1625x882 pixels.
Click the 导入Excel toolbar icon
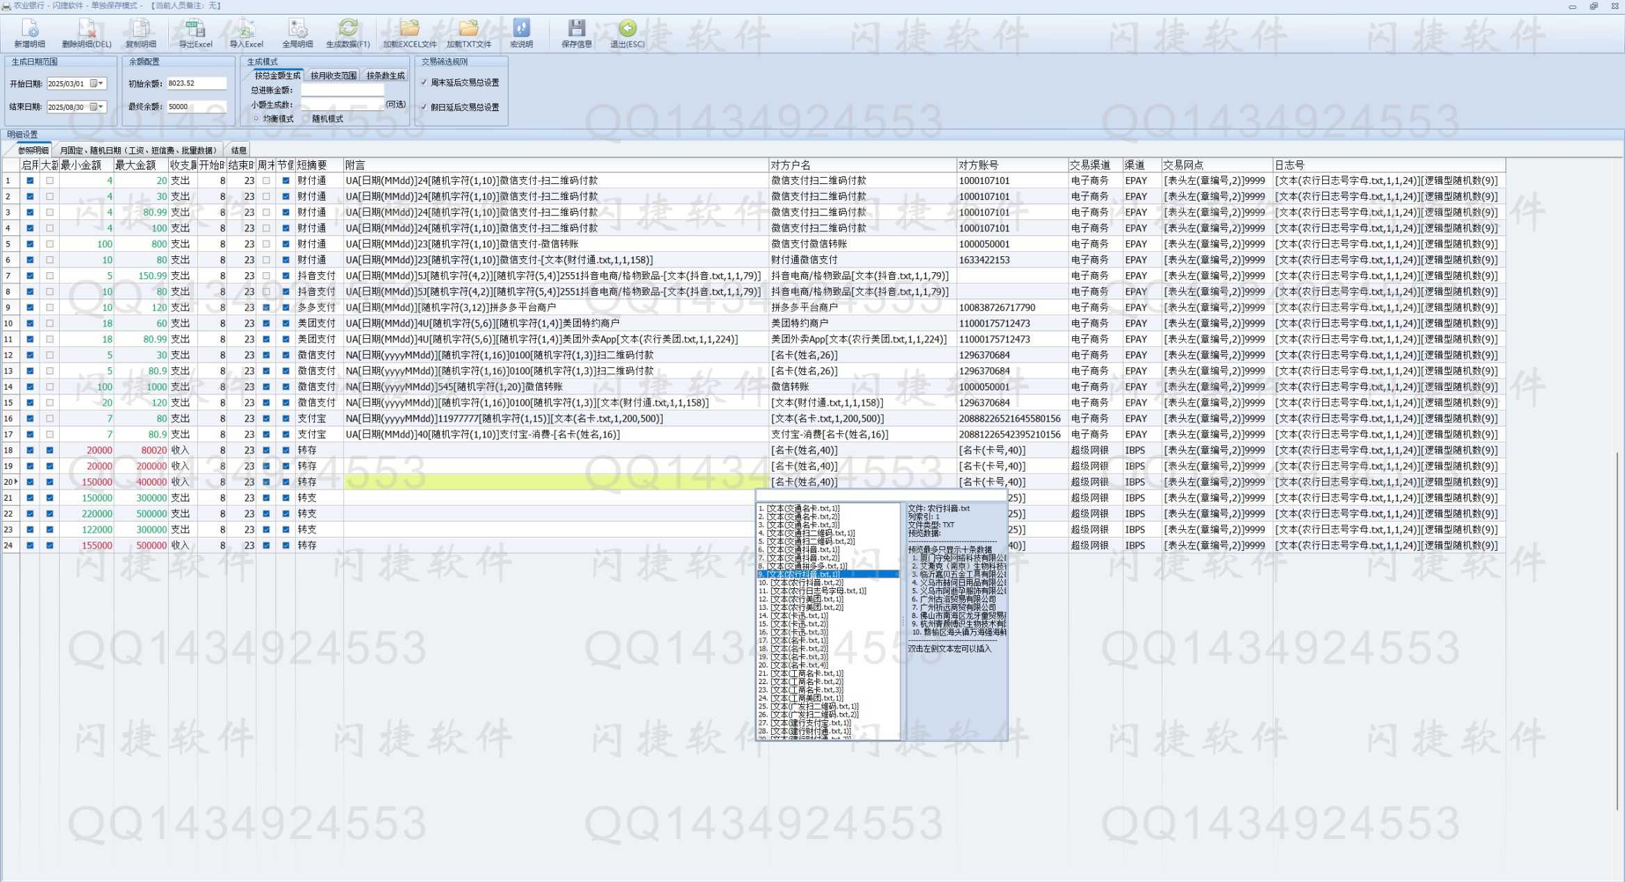[246, 28]
